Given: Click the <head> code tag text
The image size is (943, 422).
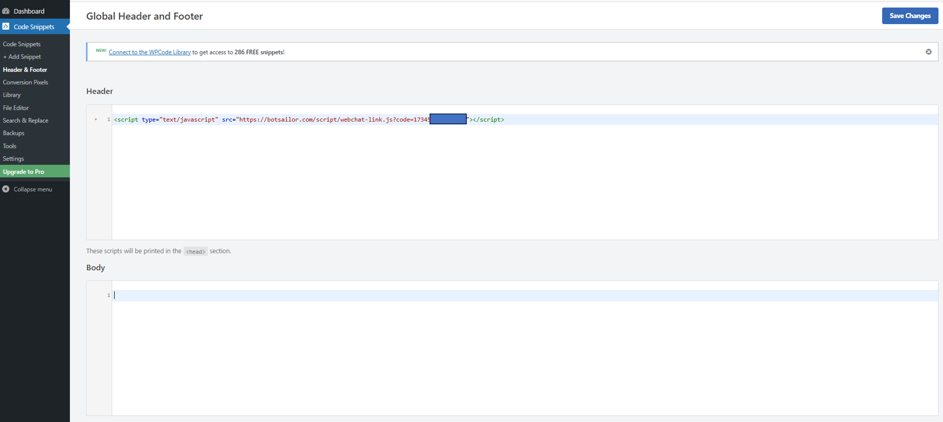Looking at the screenshot, I should (195, 252).
